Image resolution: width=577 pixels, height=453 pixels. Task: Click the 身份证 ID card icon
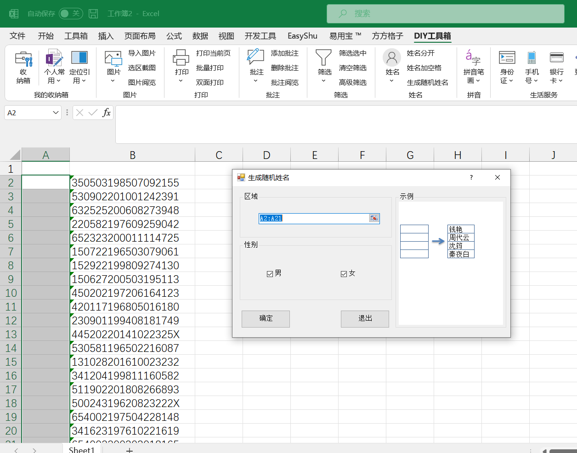point(507,57)
